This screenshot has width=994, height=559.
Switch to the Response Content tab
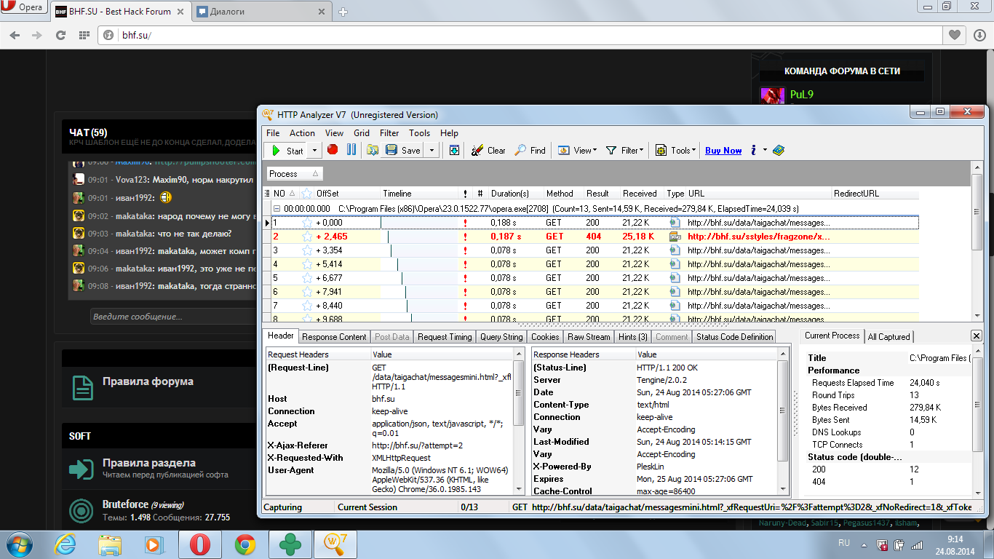click(334, 337)
